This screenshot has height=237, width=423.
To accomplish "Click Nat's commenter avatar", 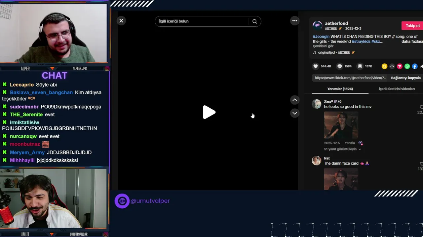I will pyautogui.click(x=317, y=161).
